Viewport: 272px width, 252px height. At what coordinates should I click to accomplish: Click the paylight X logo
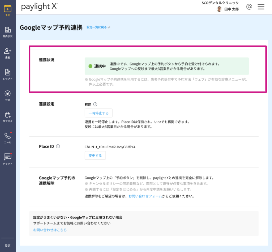pyautogui.click(x=39, y=7)
